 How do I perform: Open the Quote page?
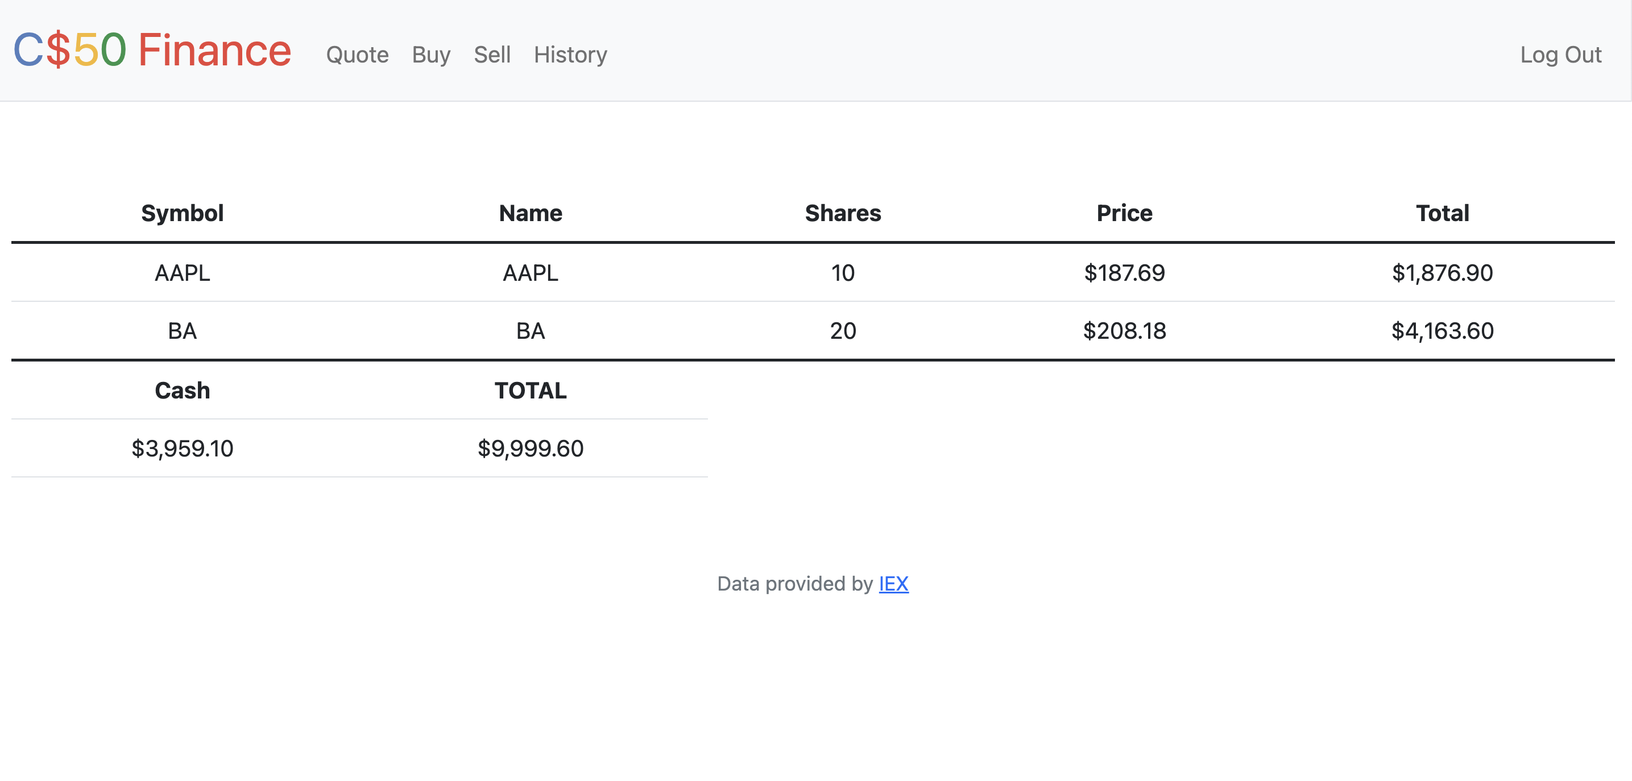coord(357,55)
